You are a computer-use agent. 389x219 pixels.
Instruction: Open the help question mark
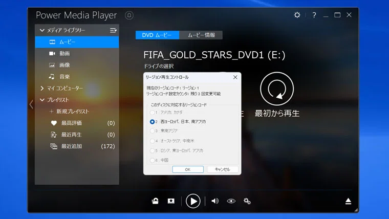pyautogui.click(x=314, y=15)
